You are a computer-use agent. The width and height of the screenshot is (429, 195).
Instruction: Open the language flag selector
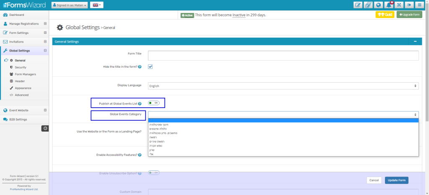pyautogui.click(x=96, y=5)
